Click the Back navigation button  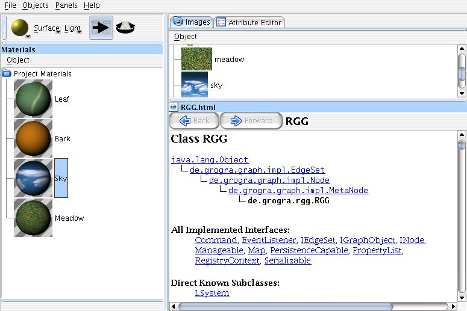pyautogui.click(x=194, y=121)
